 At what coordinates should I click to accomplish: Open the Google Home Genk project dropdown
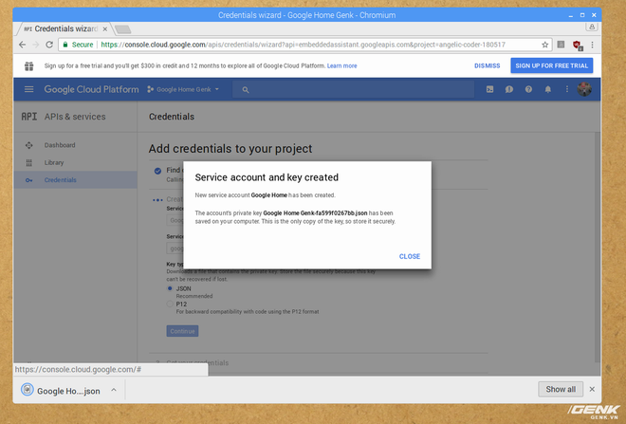tap(183, 89)
